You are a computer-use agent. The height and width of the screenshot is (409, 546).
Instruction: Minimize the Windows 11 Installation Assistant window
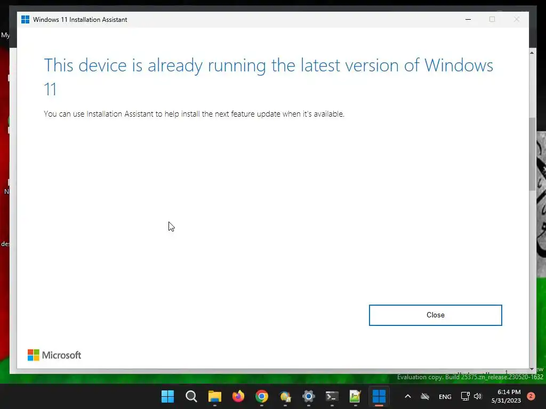[468, 20]
